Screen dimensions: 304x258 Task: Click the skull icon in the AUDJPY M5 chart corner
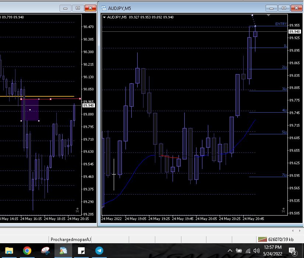283,210
